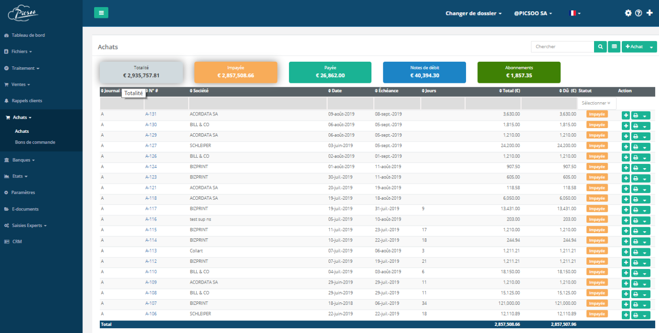Click the plus icon in the top header
Image resolution: width=659 pixels, height=333 pixels.
click(650, 13)
